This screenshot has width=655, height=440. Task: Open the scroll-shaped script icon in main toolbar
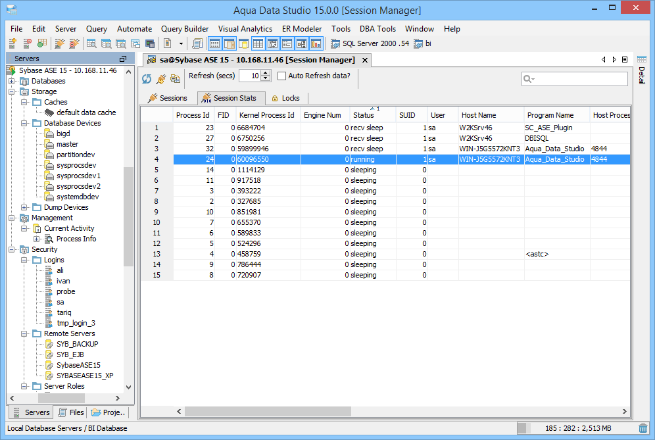(197, 43)
